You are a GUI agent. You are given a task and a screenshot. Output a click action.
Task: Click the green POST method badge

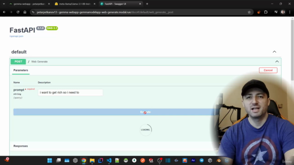pyautogui.click(x=18, y=61)
